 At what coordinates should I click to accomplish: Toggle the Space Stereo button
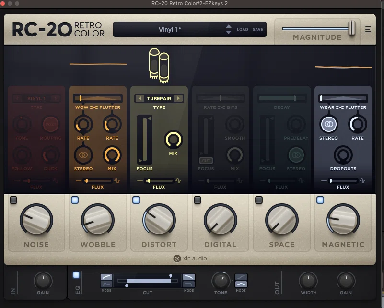tap(296, 155)
